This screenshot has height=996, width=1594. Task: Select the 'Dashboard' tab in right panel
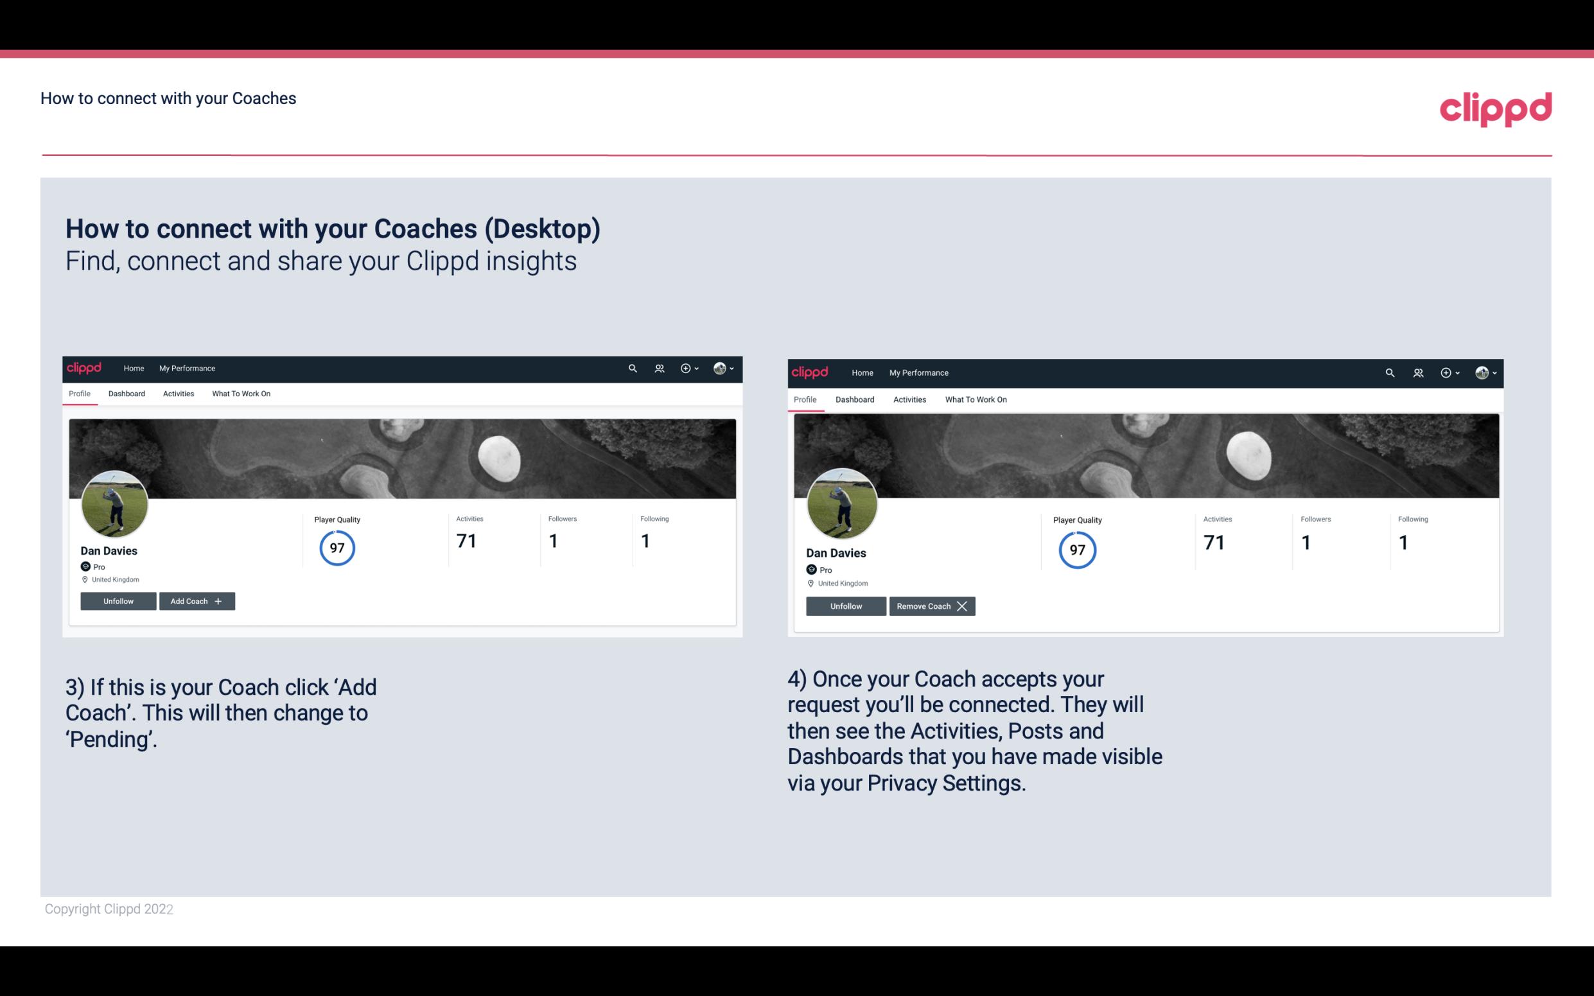(854, 399)
